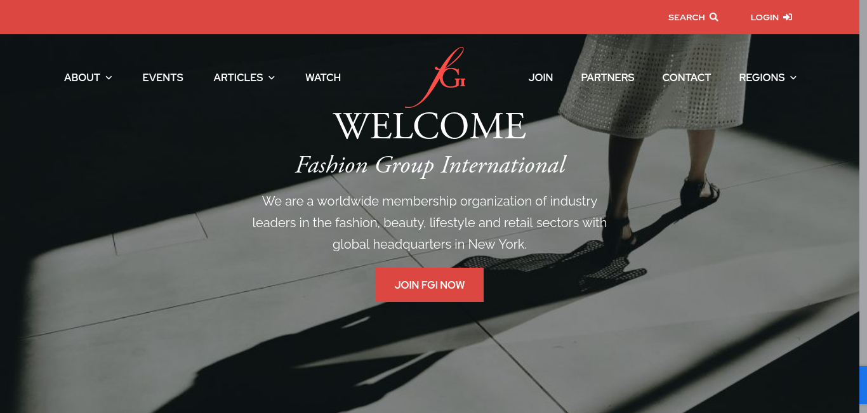The height and width of the screenshot is (413, 867).
Task: Click the search magnifying glass icon
Action: point(713,17)
